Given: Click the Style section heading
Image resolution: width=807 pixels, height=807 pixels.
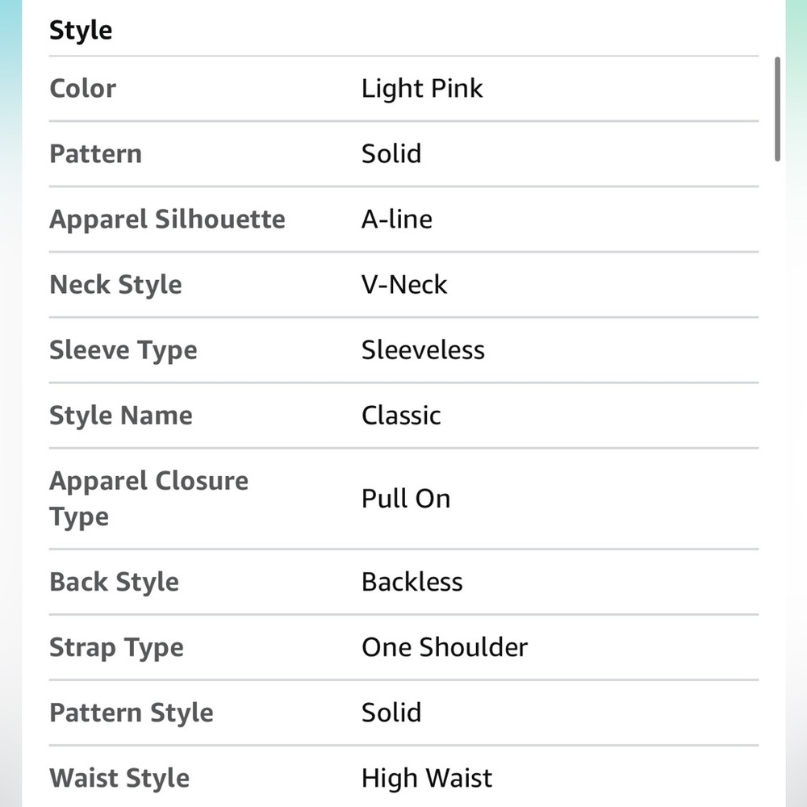Looking at the screenshot, I should pos(80,31).
